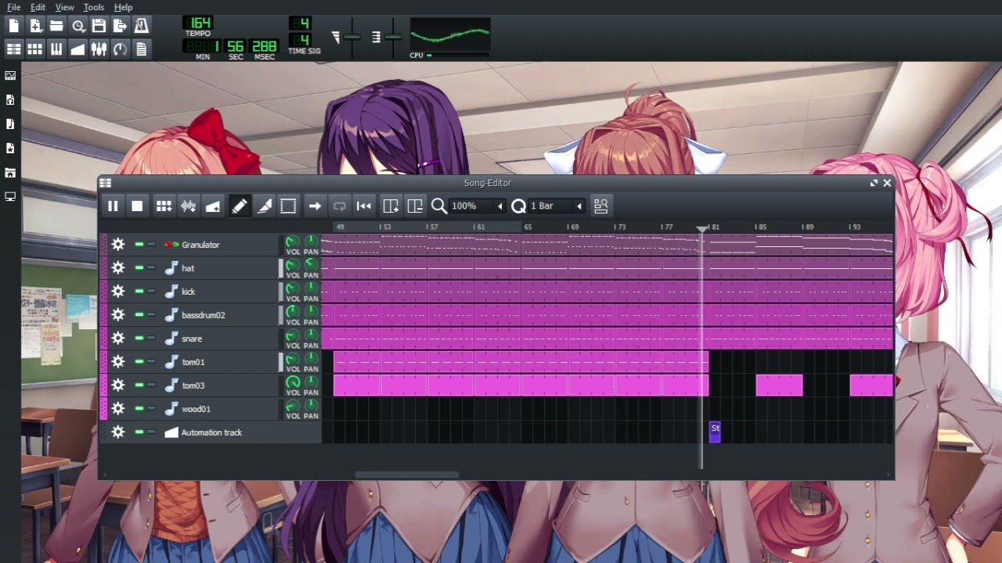Save the current project floppy icon
The image size is (1002, 563).
[x=99, y=26]
